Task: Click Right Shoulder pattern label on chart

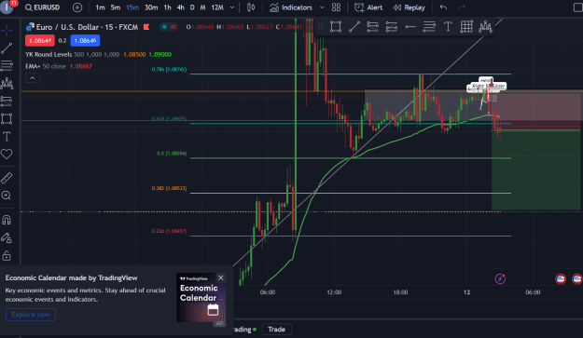Action: point(488,86)
